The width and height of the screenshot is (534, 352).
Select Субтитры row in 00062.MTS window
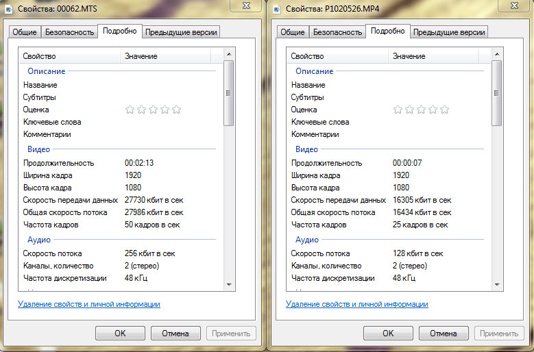[x=121, y=97]
